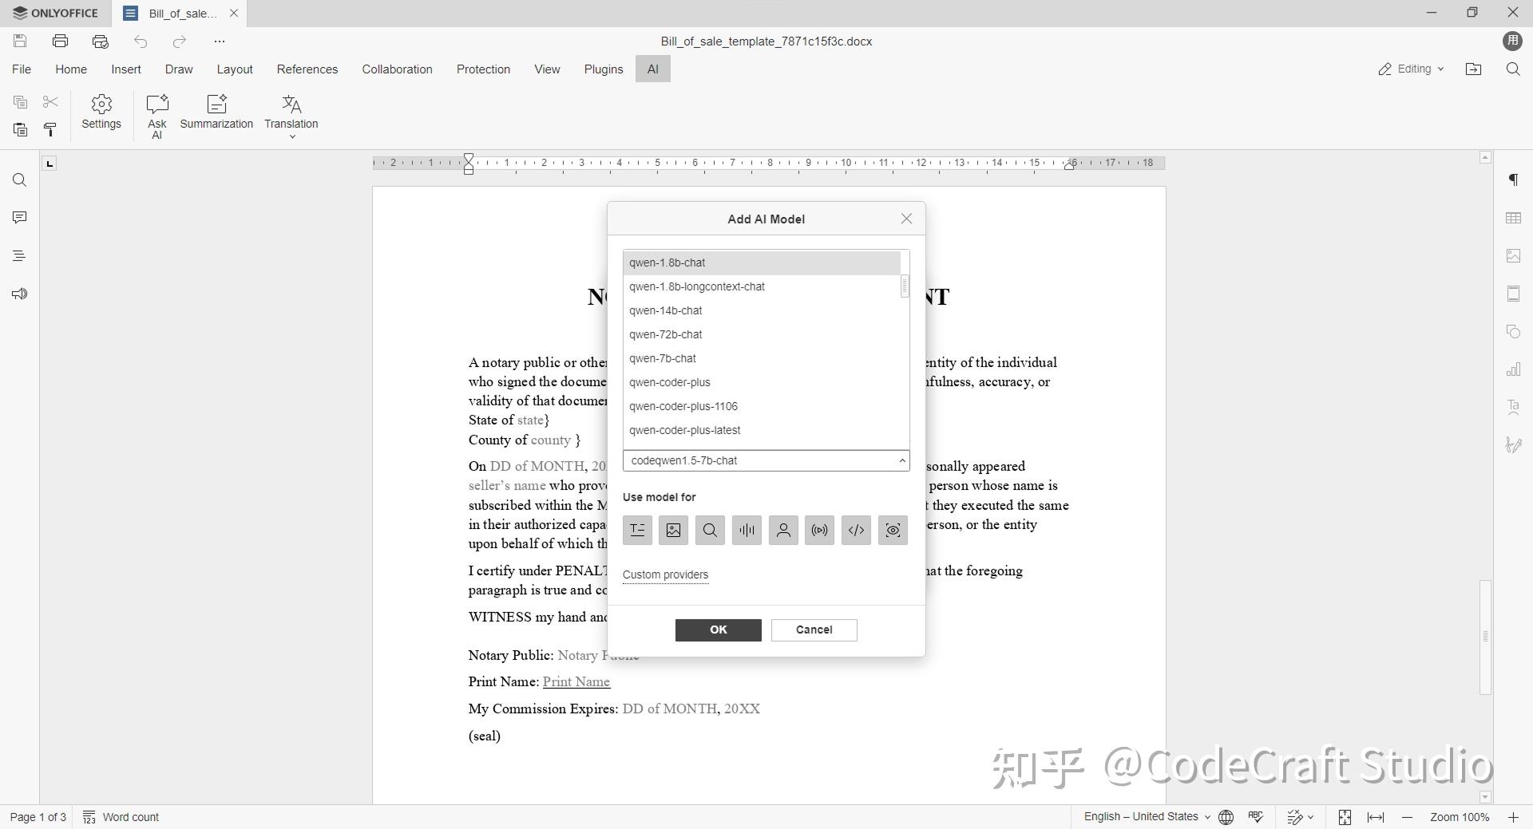Click the OK button to add model
Image resolution: width=1533 pixels, height=829 pixels.
[x=718, y=630]
